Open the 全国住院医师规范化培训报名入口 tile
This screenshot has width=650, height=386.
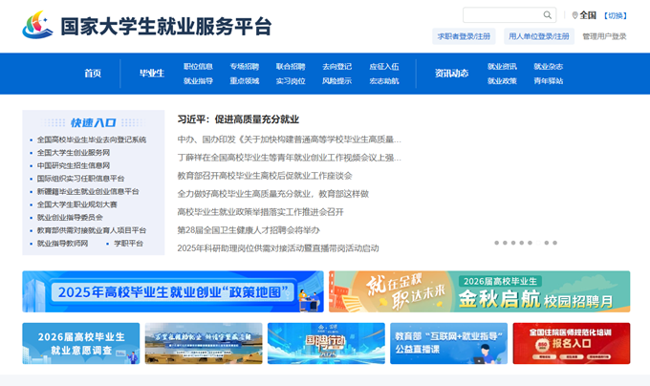pos(572,343)
